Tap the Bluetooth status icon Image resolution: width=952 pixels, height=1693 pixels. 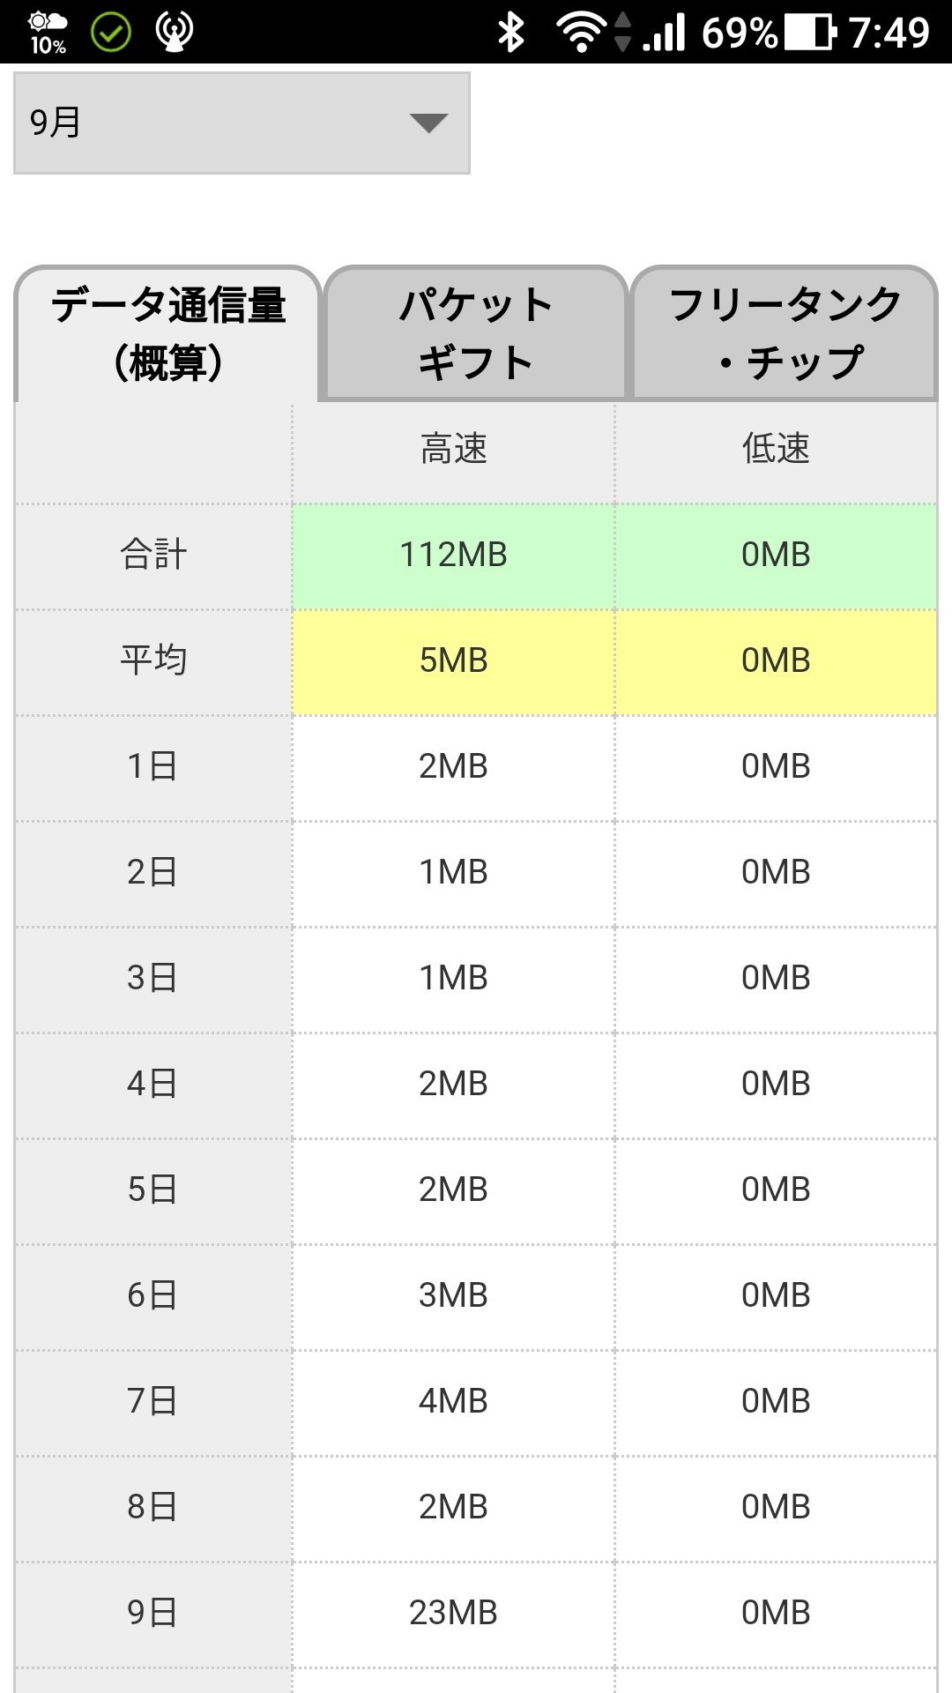pyautogui.click(x=511, y=33)
